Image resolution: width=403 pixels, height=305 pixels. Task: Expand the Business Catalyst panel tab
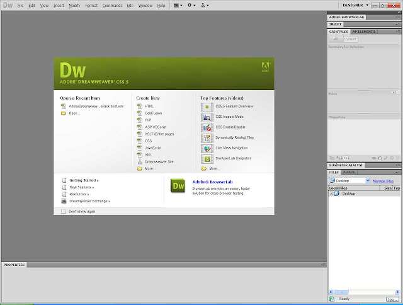[x=346, y=165]
